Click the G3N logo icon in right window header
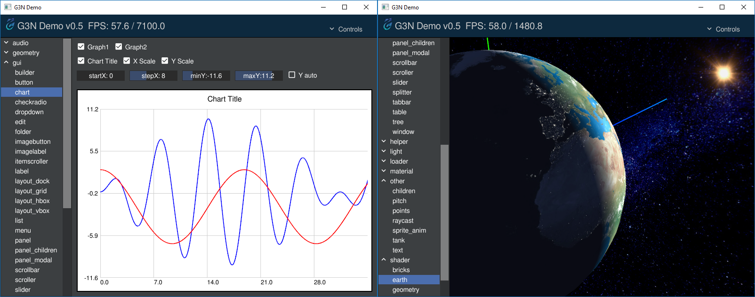This screenshot has width=755, height=297. (387, 25)
